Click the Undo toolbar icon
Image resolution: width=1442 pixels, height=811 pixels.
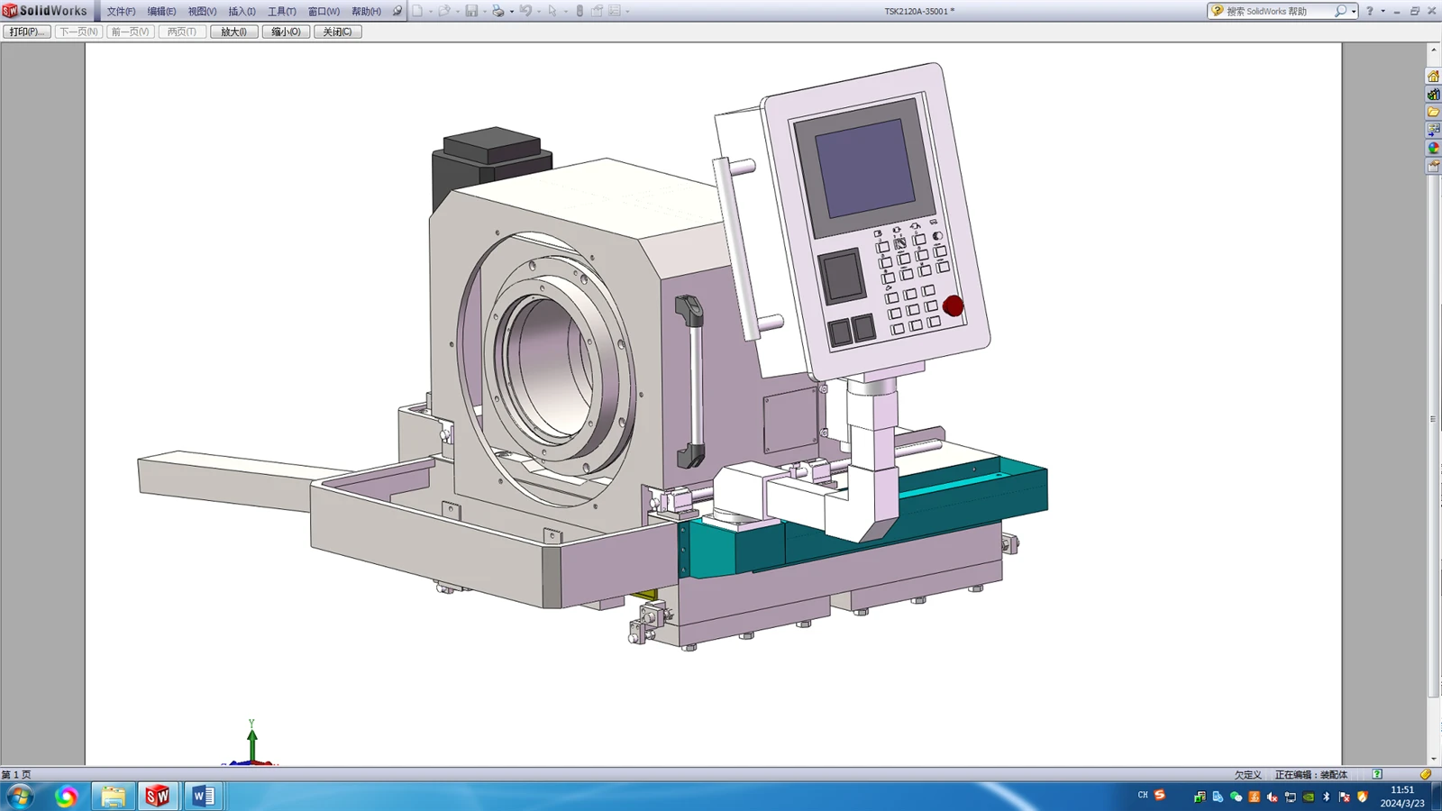pos(525,11)
